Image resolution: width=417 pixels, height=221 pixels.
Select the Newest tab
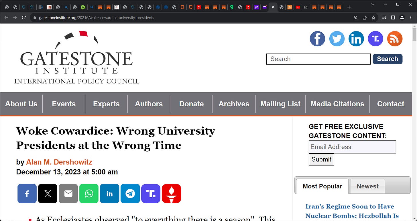click(367, 186)
